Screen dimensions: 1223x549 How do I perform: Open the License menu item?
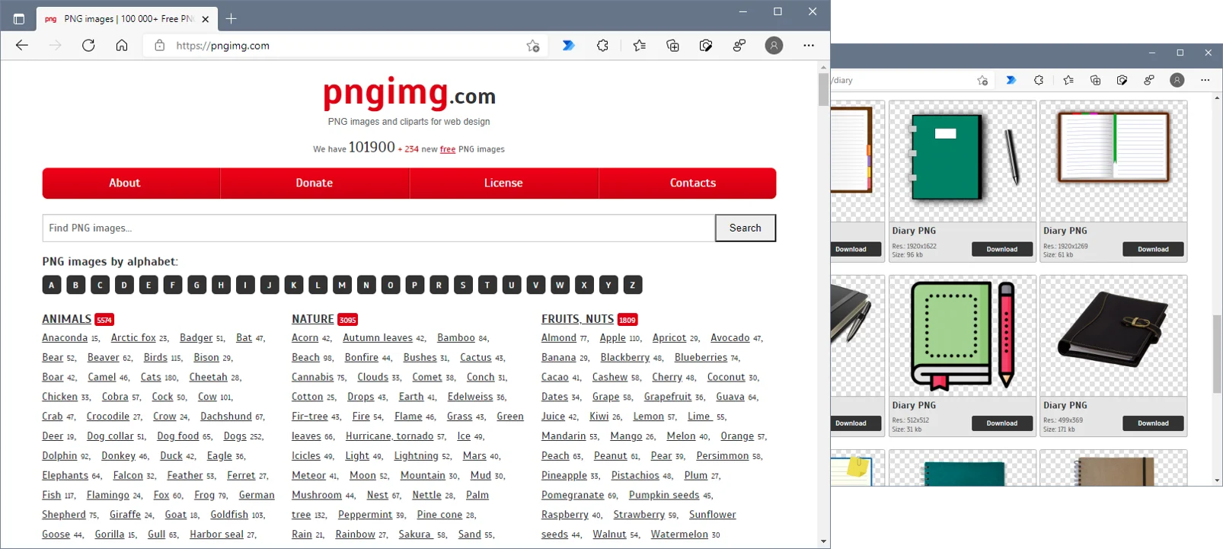[503, 184]
